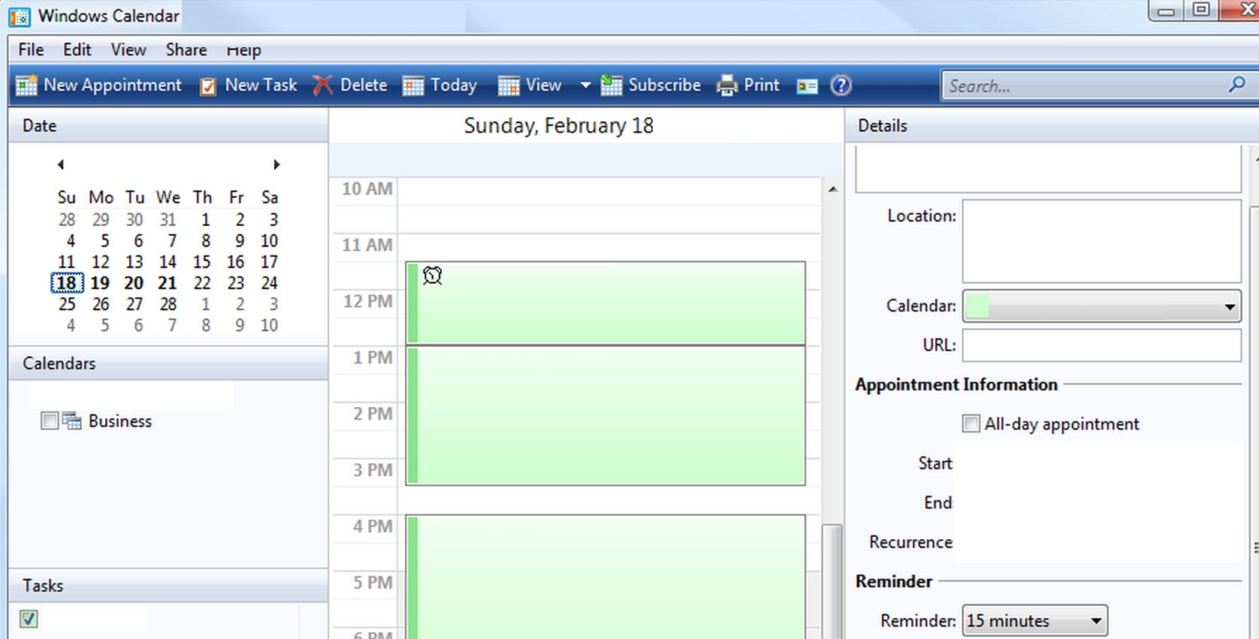This screenshot has width=1259, height=639.
Task: Click the alarm clock reminder icon in appointment
Action: tap(432, 276)
